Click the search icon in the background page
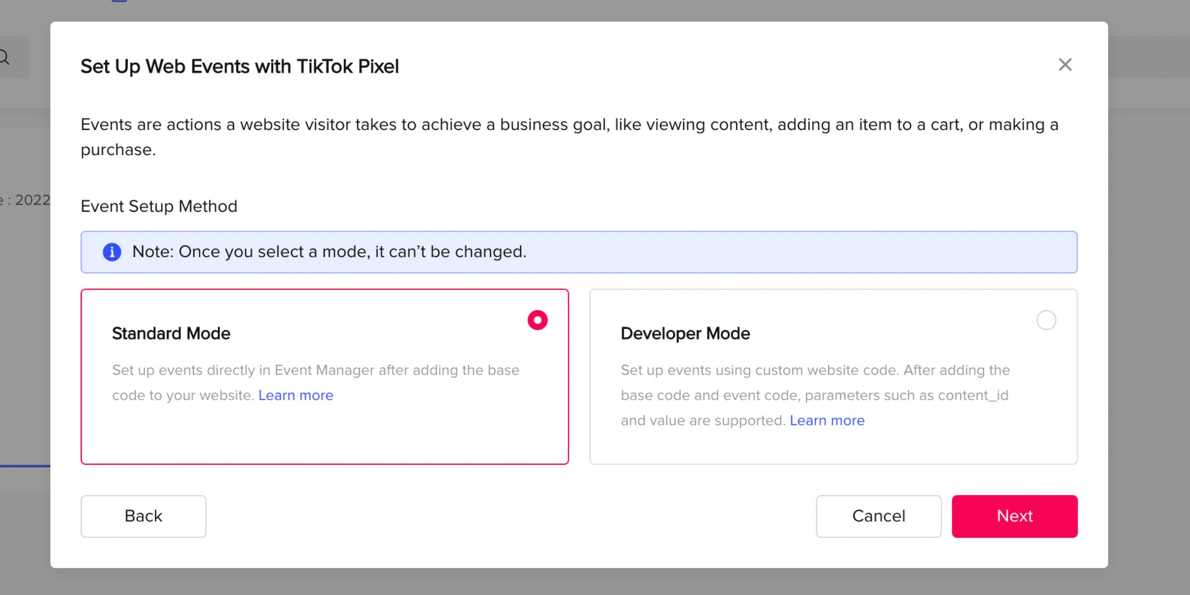 tap(4, 57)
